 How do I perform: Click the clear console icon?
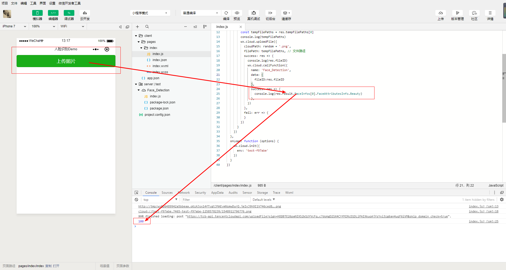(137, 200)
